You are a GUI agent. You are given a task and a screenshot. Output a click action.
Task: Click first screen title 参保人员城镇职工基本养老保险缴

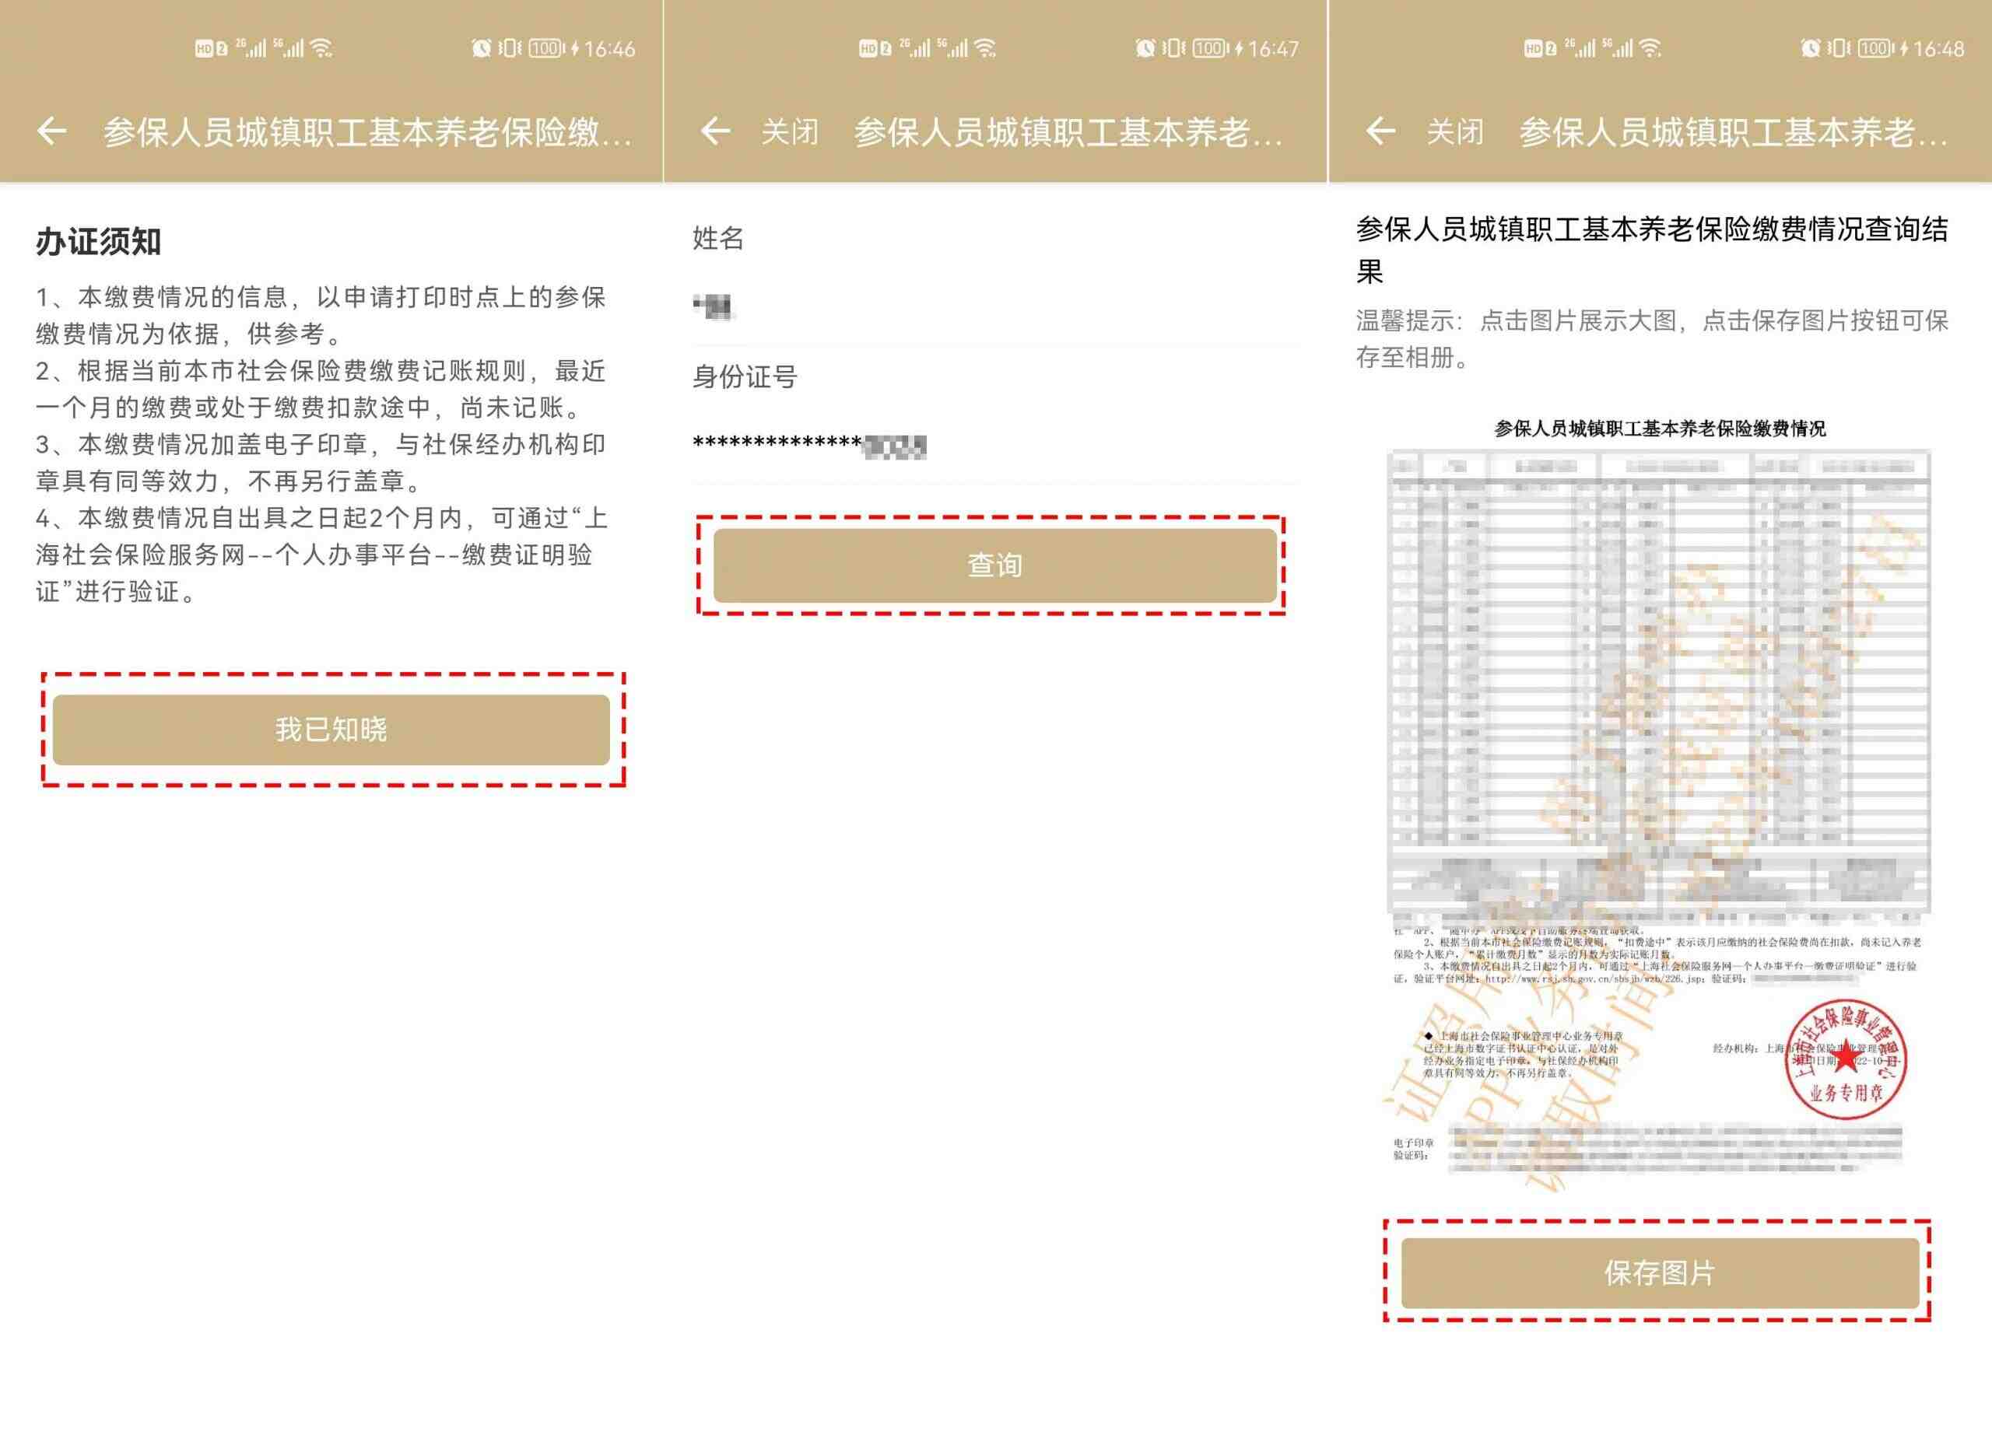tap(367, 132)
